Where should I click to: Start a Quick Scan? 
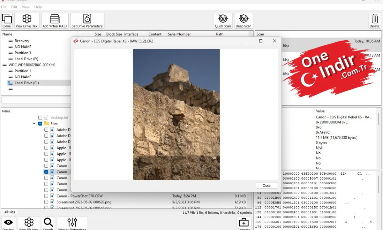[223, 21]
